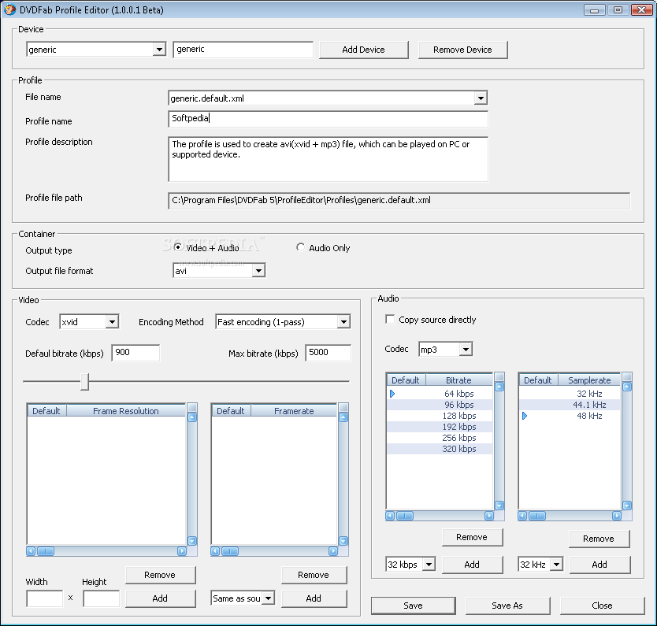Select the 64 kbps bitrate row
Viewport: 657px width, 626px height.
coord(440,394)
